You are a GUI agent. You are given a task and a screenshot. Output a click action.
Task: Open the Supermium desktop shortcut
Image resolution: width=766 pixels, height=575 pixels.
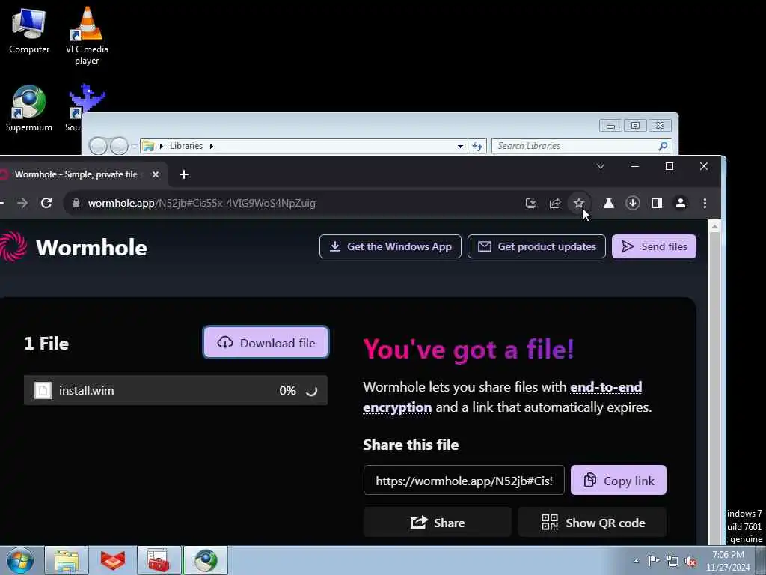coord(29,109)
